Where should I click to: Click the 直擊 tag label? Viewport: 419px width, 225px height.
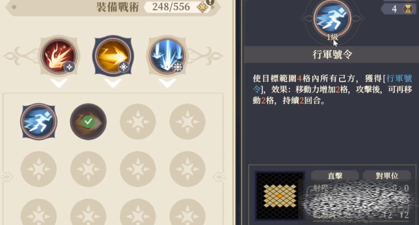[335, 176]
